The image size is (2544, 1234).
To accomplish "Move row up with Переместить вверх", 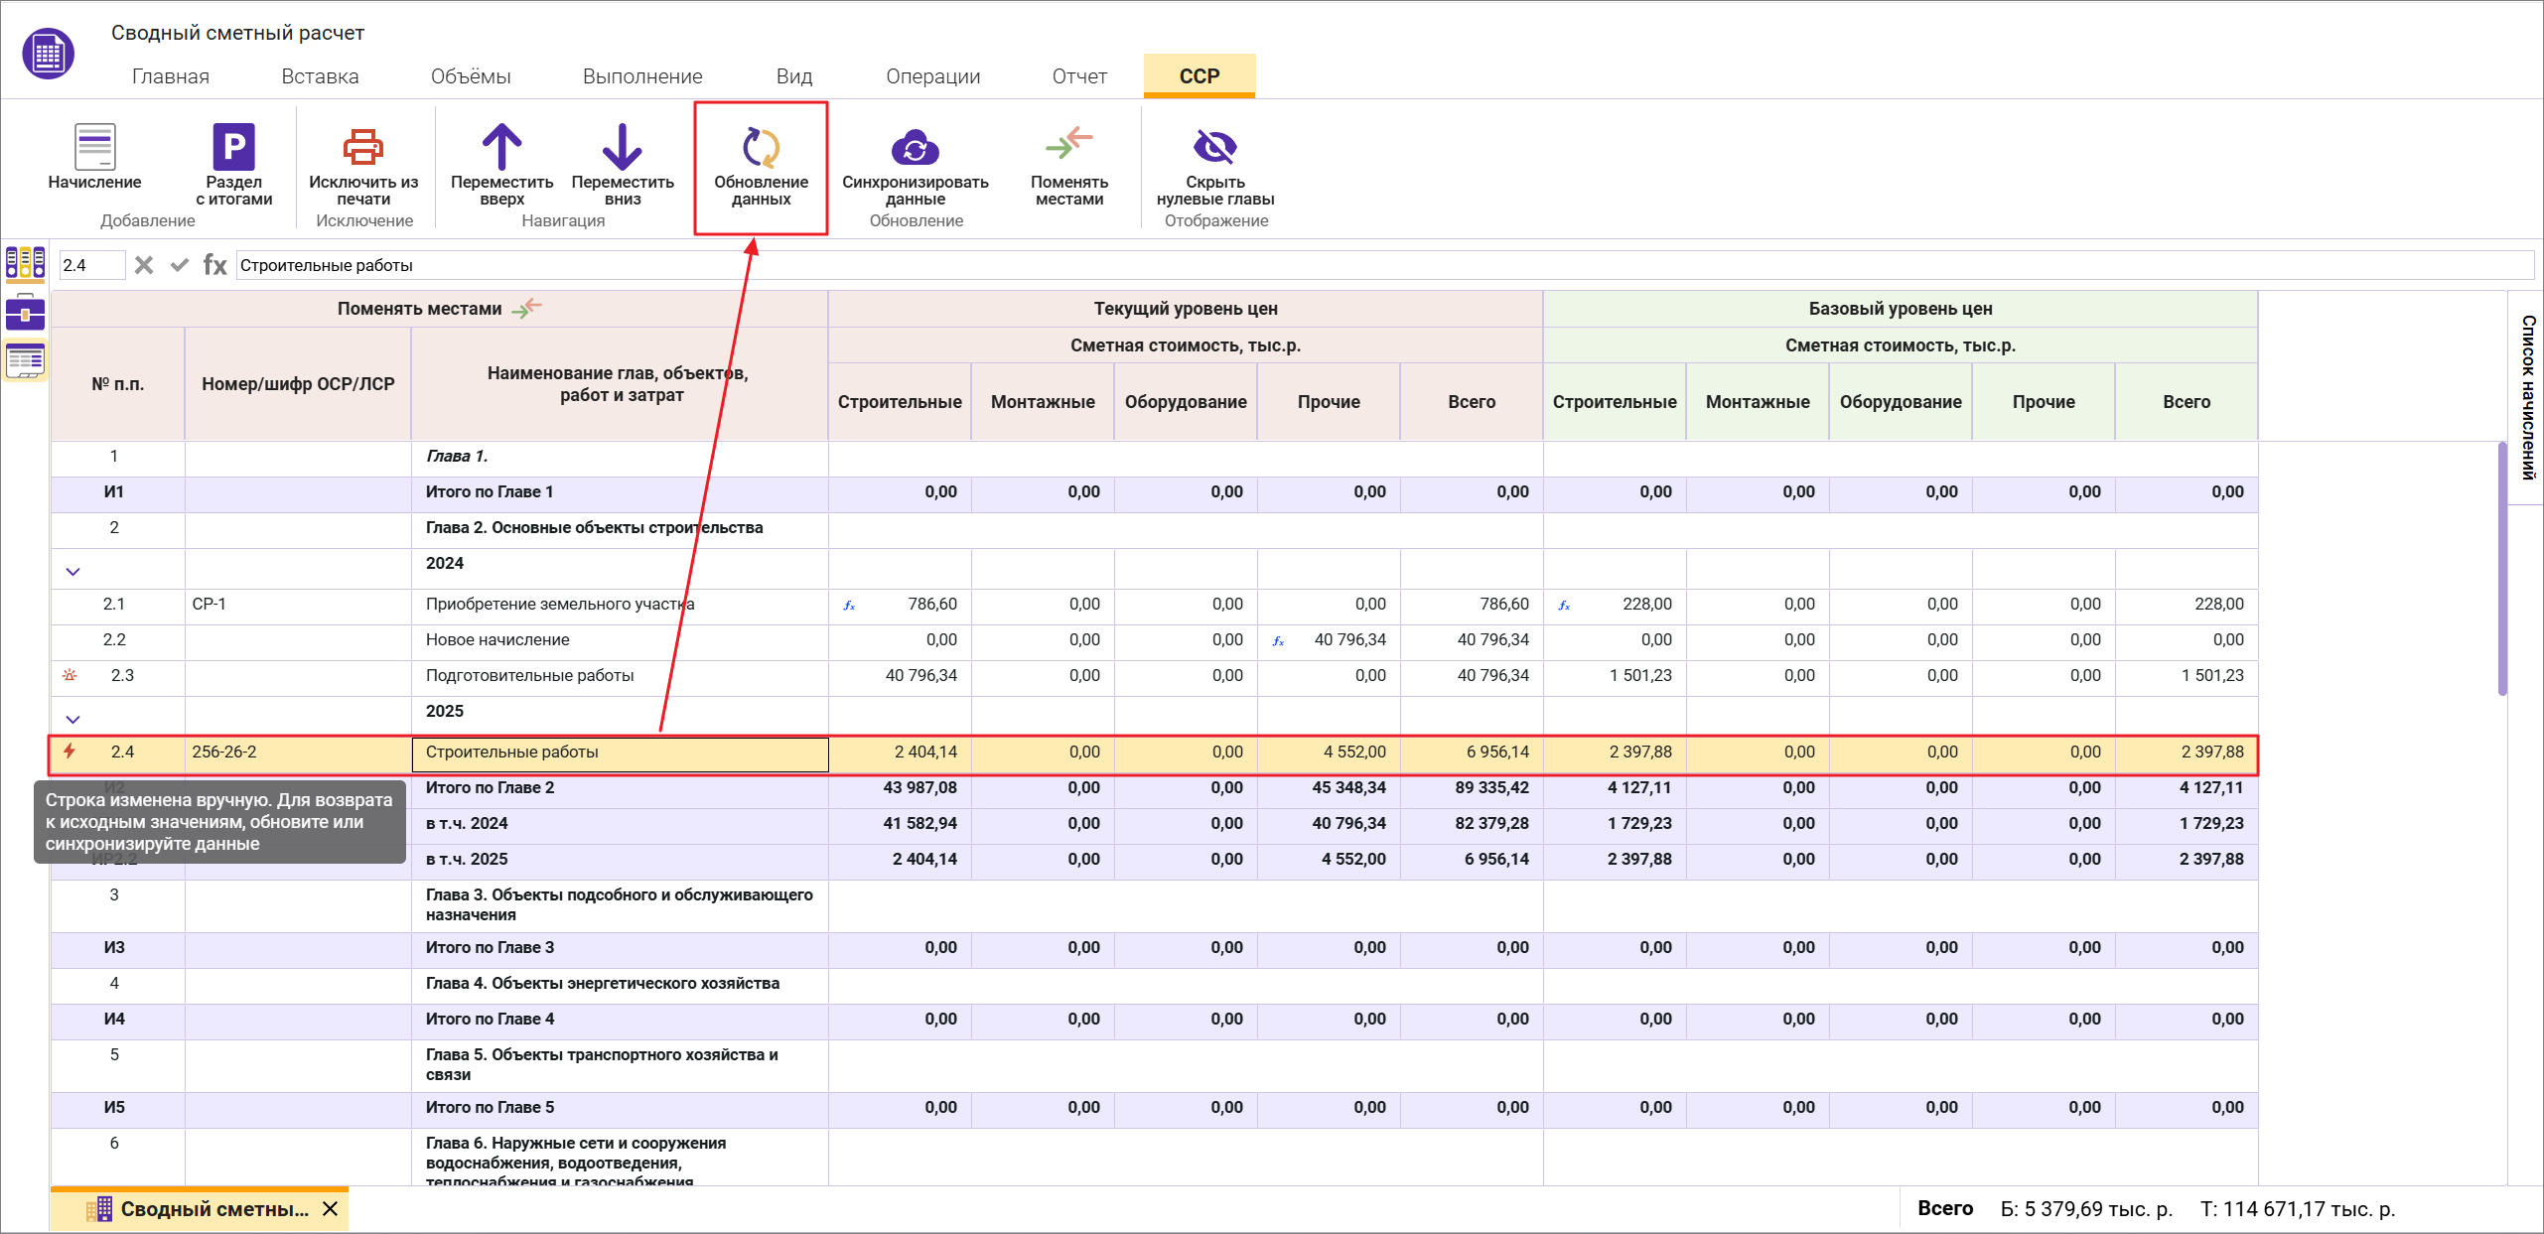I will (501, 147).
